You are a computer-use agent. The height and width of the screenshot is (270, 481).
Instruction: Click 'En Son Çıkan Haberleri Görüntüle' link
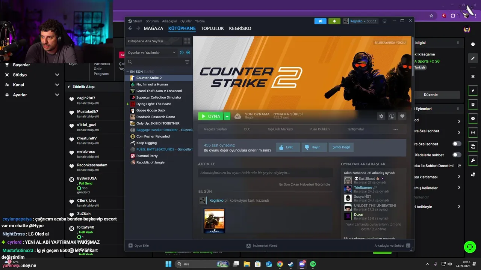click(304, 184)
